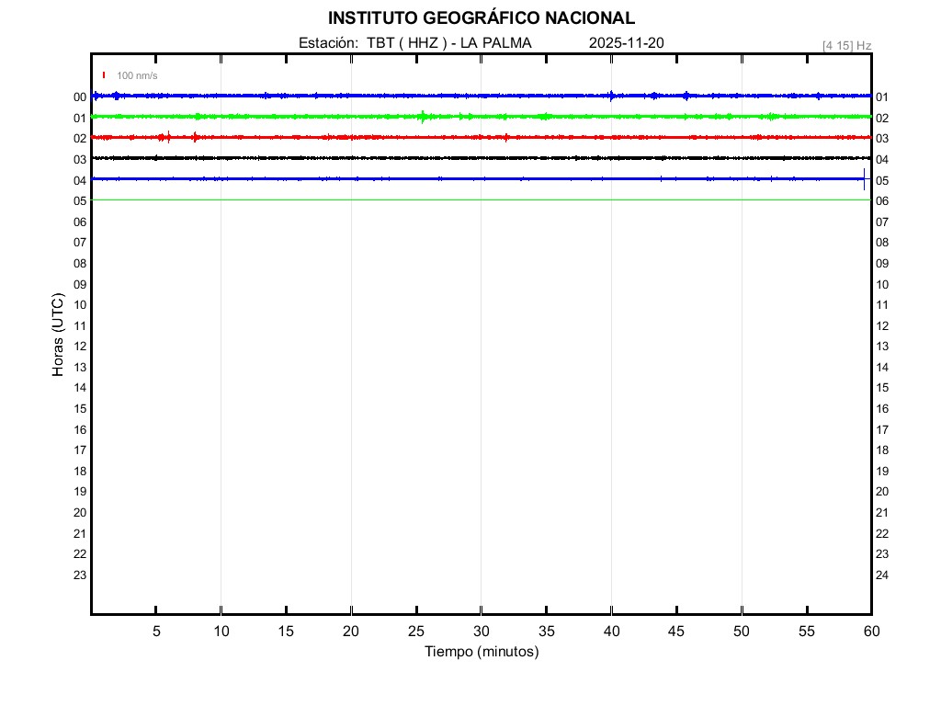Viewport: 941px width, 706px height.
Task: Click hour label 24 on right axis
Action: [882, 575]
